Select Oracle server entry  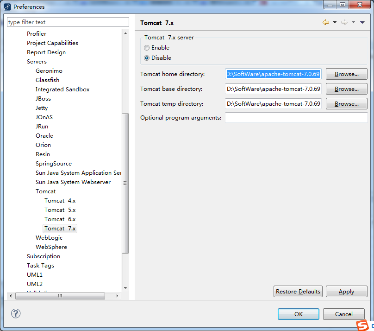[44, 136]
